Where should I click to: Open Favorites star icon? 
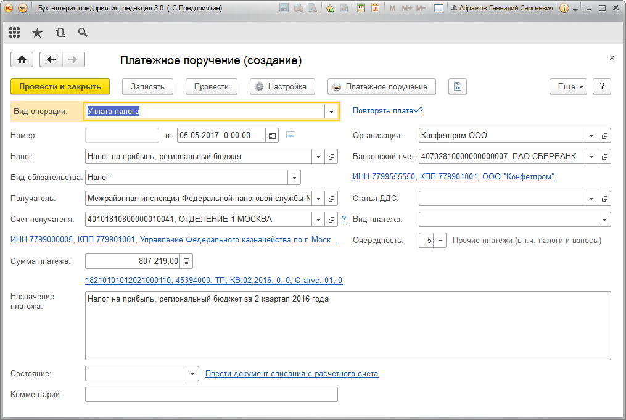pyautogui.click(x=37, y=33)
